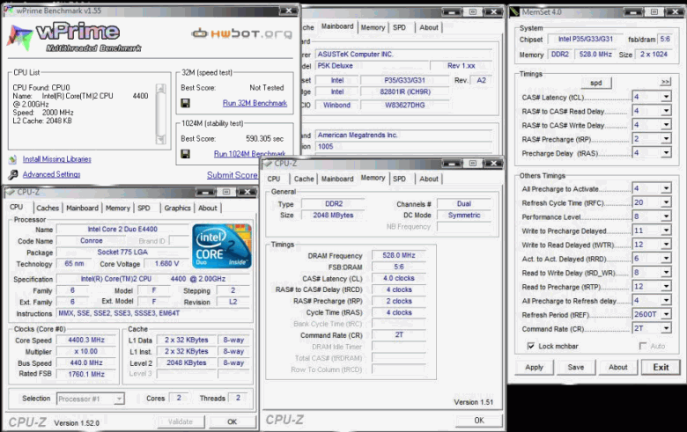This screenshot has width=687, height=432.
Task: Click OK in the CPU-Z Memory window
Action: tap(479, 421)
